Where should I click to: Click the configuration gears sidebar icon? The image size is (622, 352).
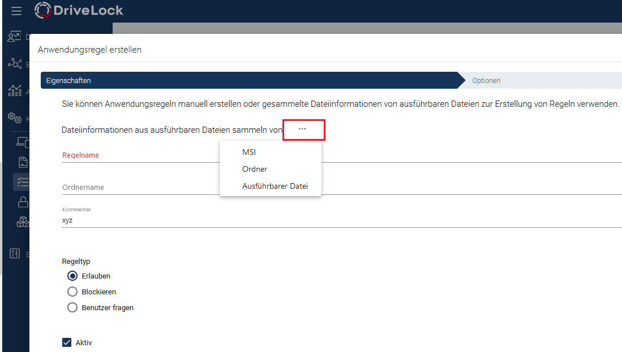coord(15,118)
